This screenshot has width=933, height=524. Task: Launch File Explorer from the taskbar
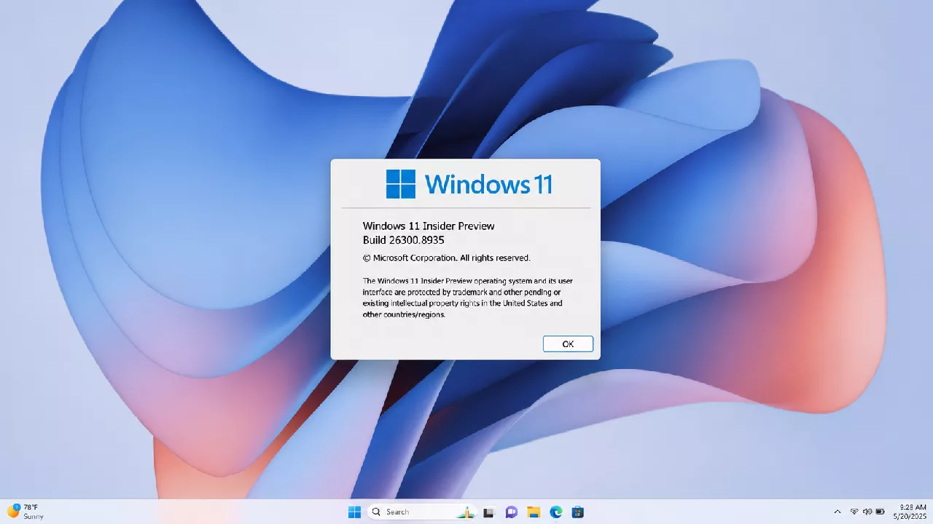(534, 512)
